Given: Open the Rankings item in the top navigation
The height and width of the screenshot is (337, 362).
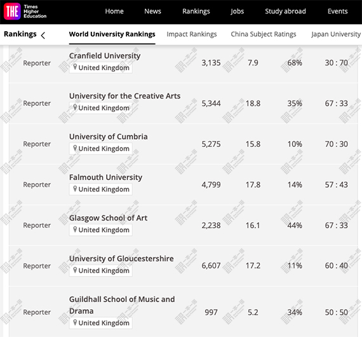Looking at the screenshot, I should click(196, 11).
